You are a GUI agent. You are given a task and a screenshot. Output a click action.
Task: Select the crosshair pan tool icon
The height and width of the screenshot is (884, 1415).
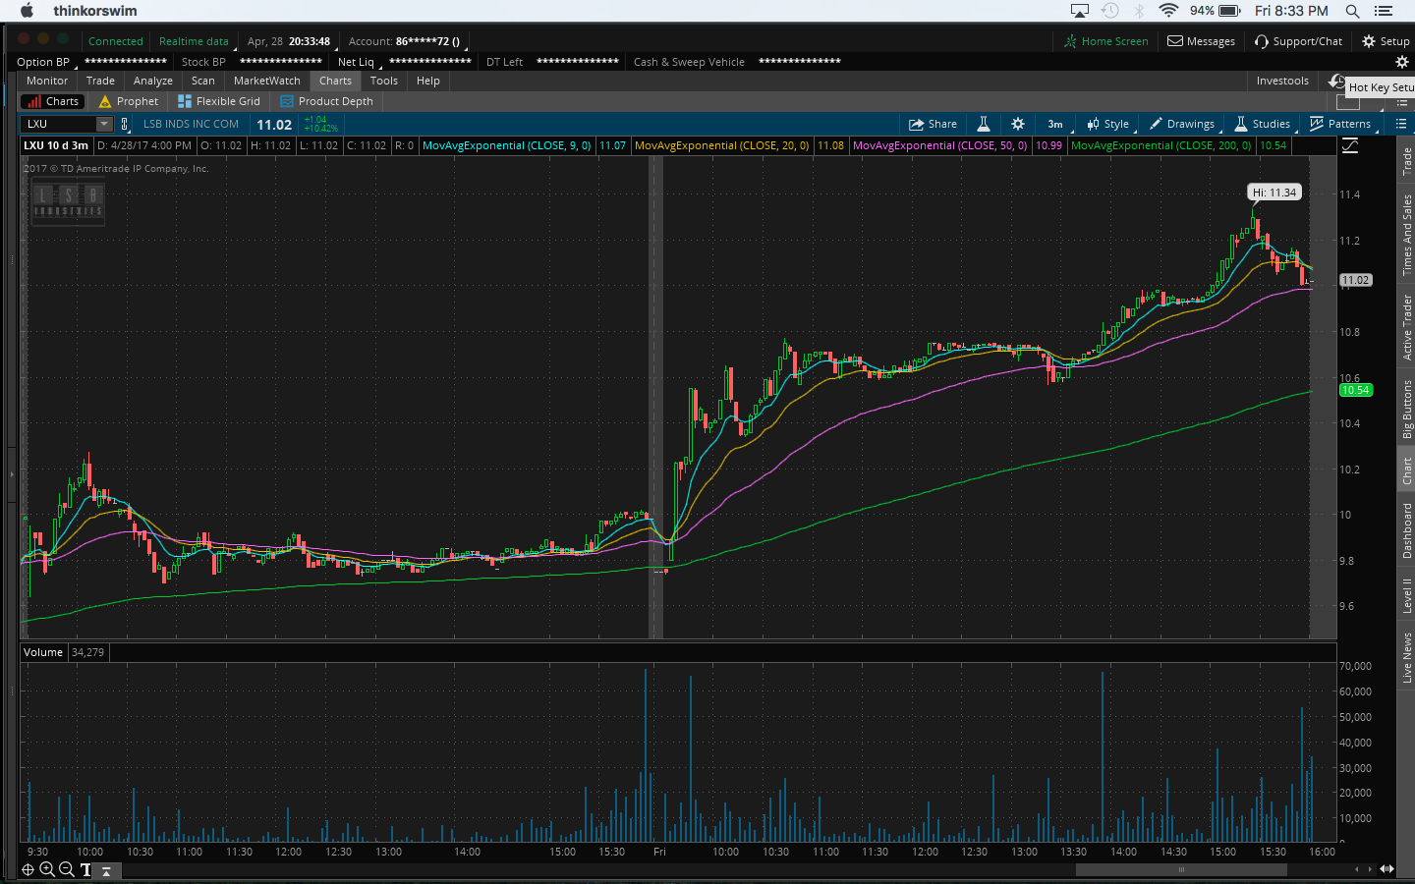pos(28,869)
